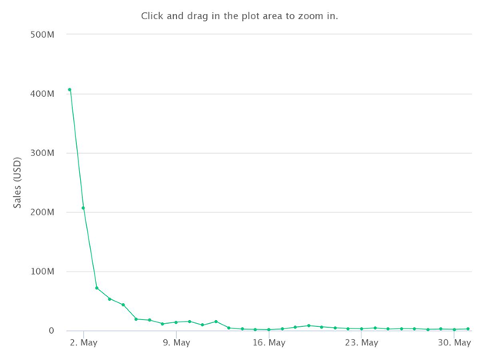Image resolution: width=480 pixels, height=360 pixels.
Task: Click the 500M y-axis label
Action: (x=42, y=35)
